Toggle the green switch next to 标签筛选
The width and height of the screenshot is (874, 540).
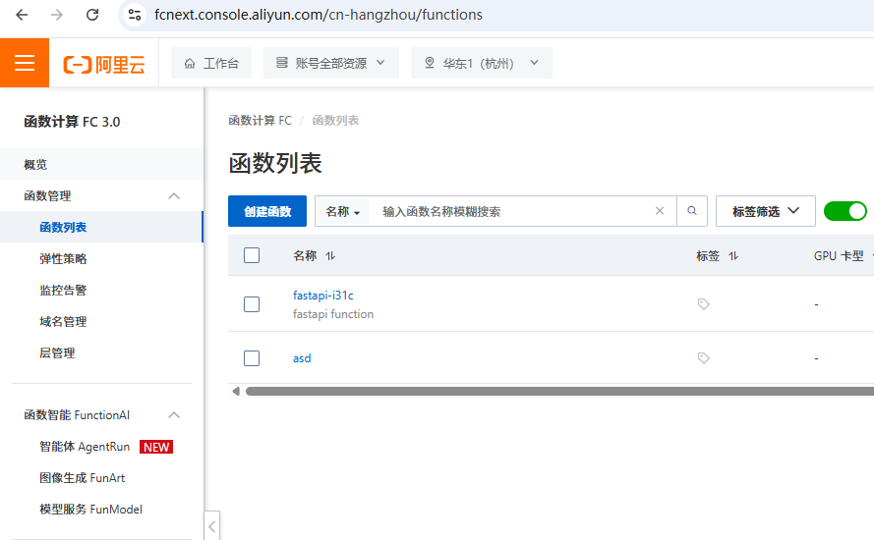pos(845,211)
